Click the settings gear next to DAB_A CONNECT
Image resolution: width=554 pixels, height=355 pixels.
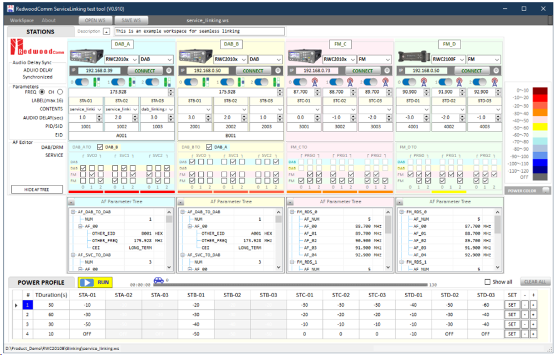(x=169, y=71)
